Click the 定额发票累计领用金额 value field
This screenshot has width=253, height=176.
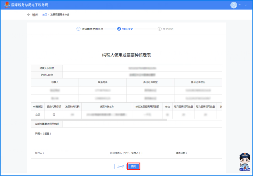[142, 124]
